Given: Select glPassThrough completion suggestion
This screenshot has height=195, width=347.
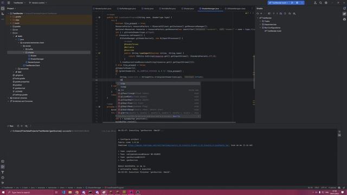Looking at the screenshot, I should pyautogui.click(x=158, y=94).
